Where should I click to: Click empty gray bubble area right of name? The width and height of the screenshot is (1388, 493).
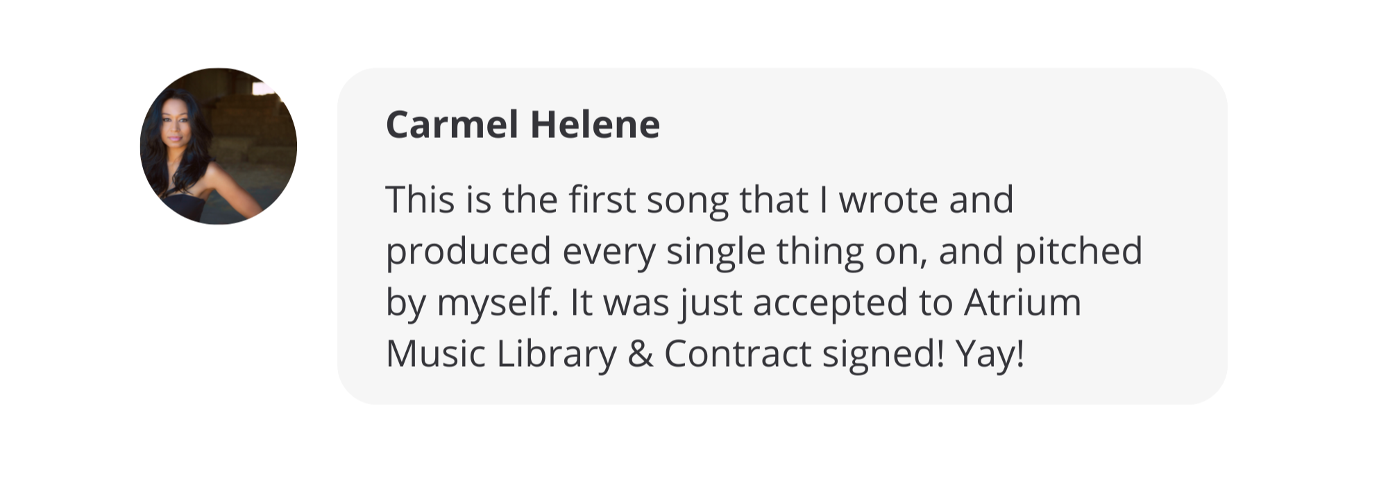[937, 125]
